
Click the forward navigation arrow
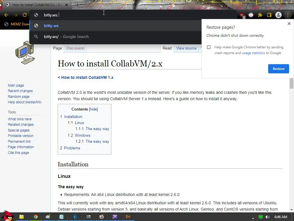pos(16,15)
